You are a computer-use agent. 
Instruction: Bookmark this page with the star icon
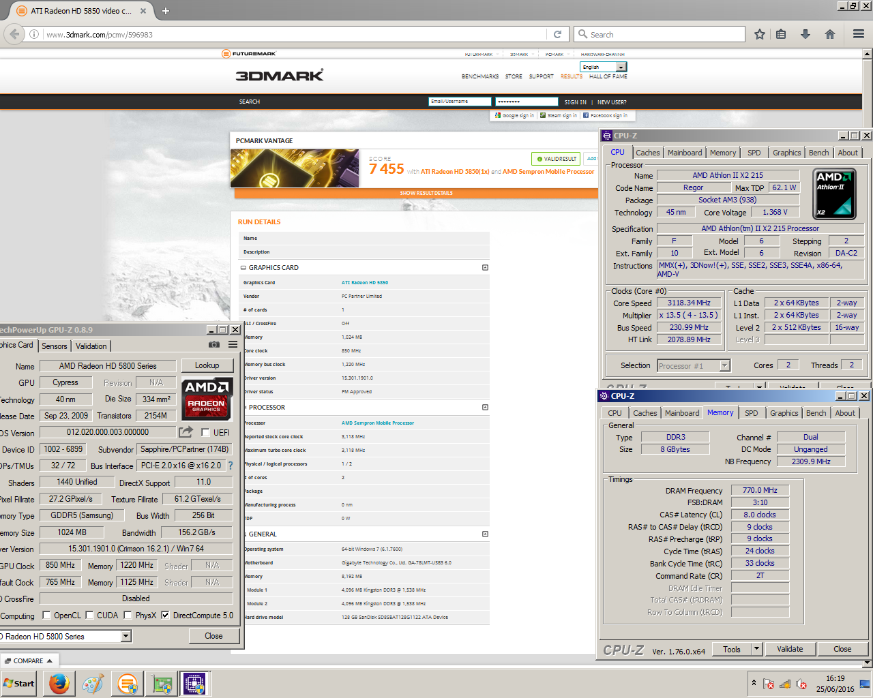point(759,34)
